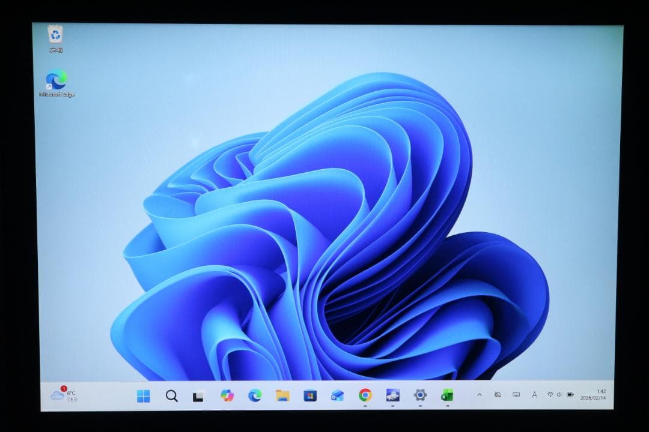Viewport: 649px width, 432px height.
Task: Open the Windows Start menu
Action: point(143,395)
